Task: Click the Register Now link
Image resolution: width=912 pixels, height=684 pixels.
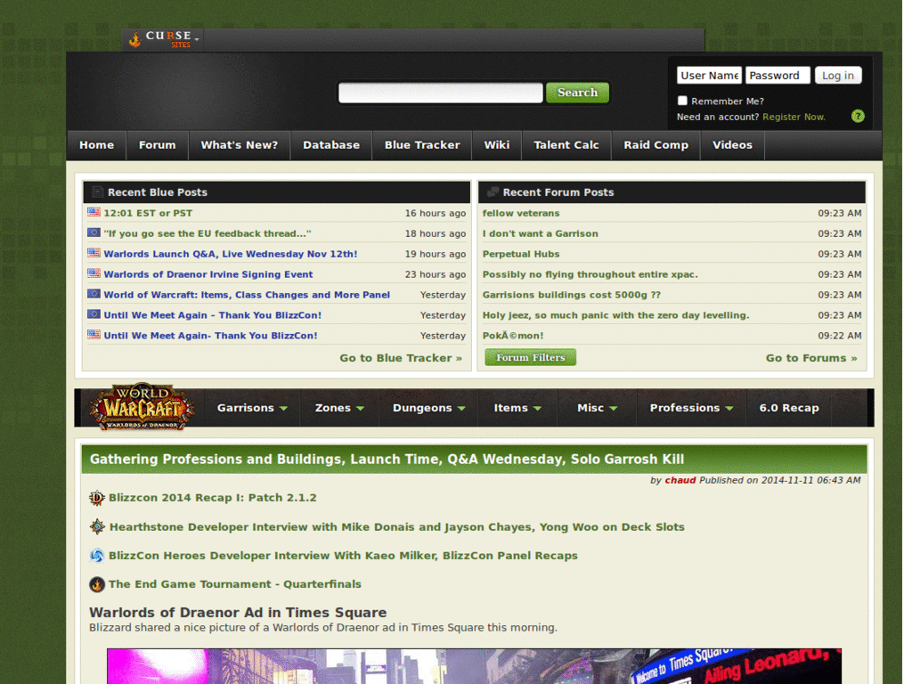Action: click(x=793, y=117)
